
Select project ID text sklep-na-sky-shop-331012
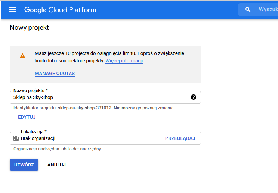(85, 108)
